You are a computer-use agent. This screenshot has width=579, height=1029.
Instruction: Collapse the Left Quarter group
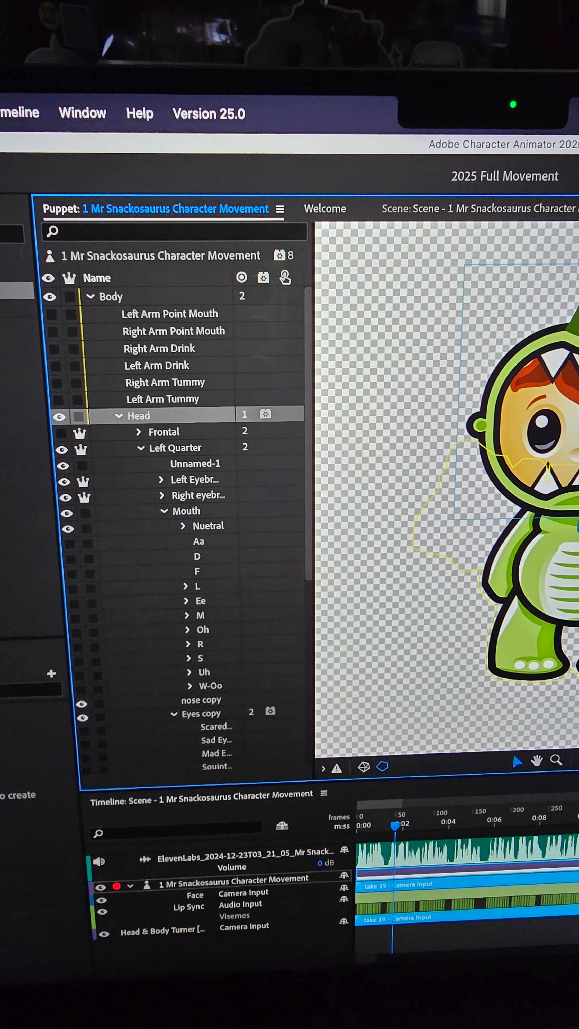click(141, 448)
